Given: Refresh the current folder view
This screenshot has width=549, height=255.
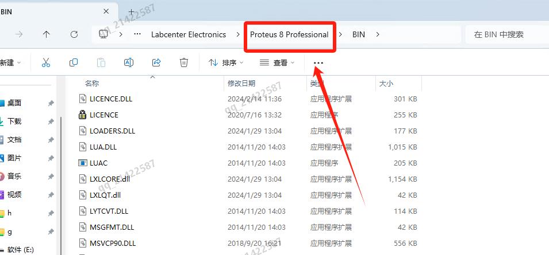Looking at the screenshot, I should coord(74,34).
